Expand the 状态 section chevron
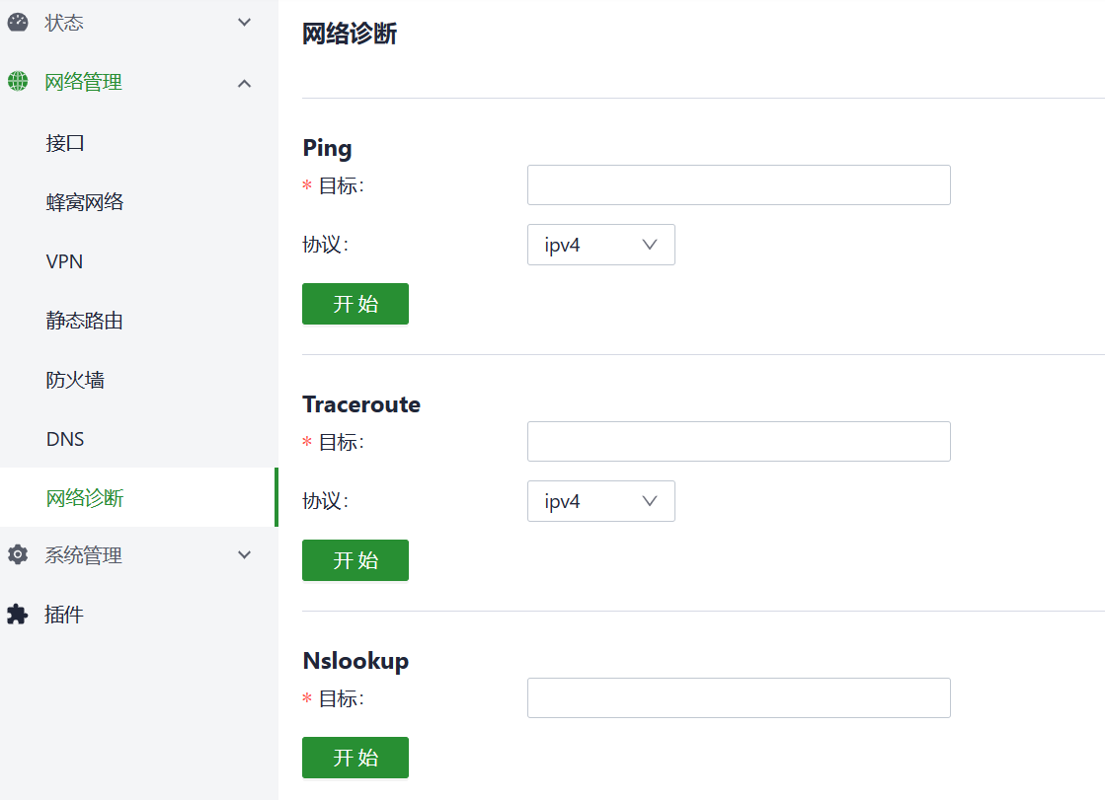This screenshot has width=1105, height=800. [245, 23]
